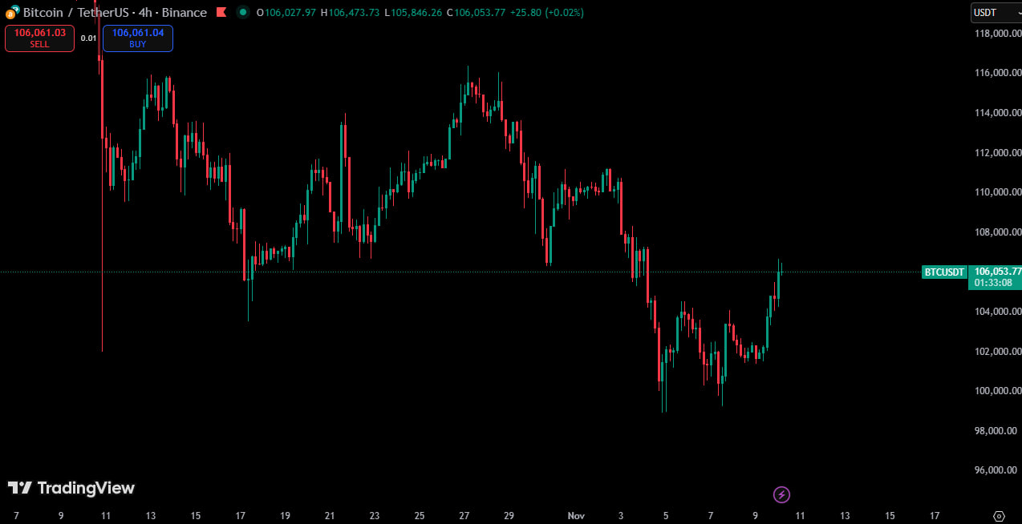
Task: Click the 0.01 spread value between Sell and Buy
Action: pos(88,38)
